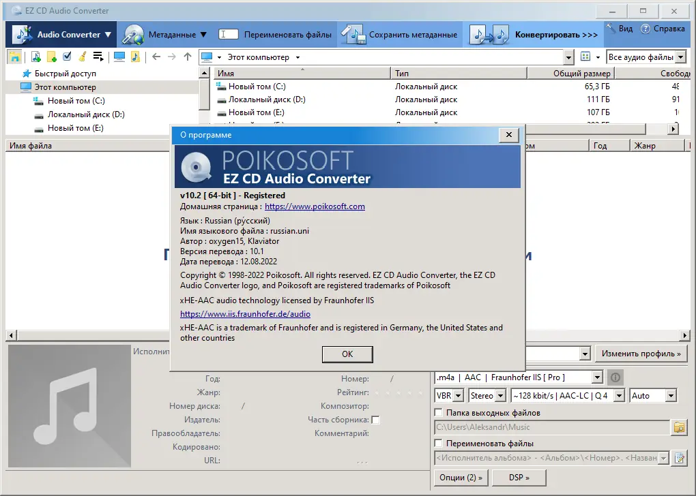Viewport: 696px width, 496px height.
Task: Sort by the Имя column header
Action: pos(302,73)
